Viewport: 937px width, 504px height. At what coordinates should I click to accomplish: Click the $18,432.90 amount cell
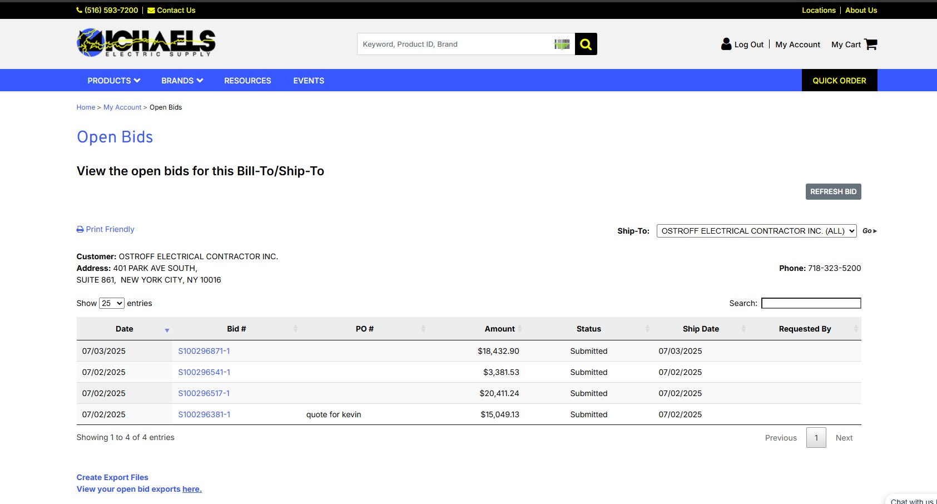[x=498, y=351]
